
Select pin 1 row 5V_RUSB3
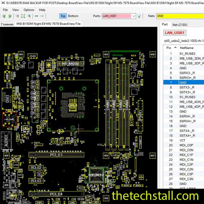point(184,54)
